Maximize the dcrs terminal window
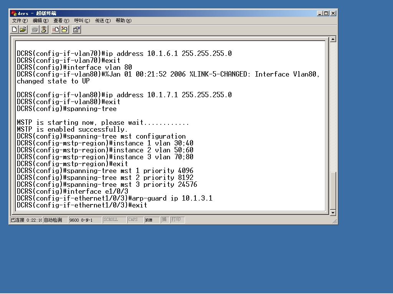This screenshot has width=393, height=294. pos(326,13)
